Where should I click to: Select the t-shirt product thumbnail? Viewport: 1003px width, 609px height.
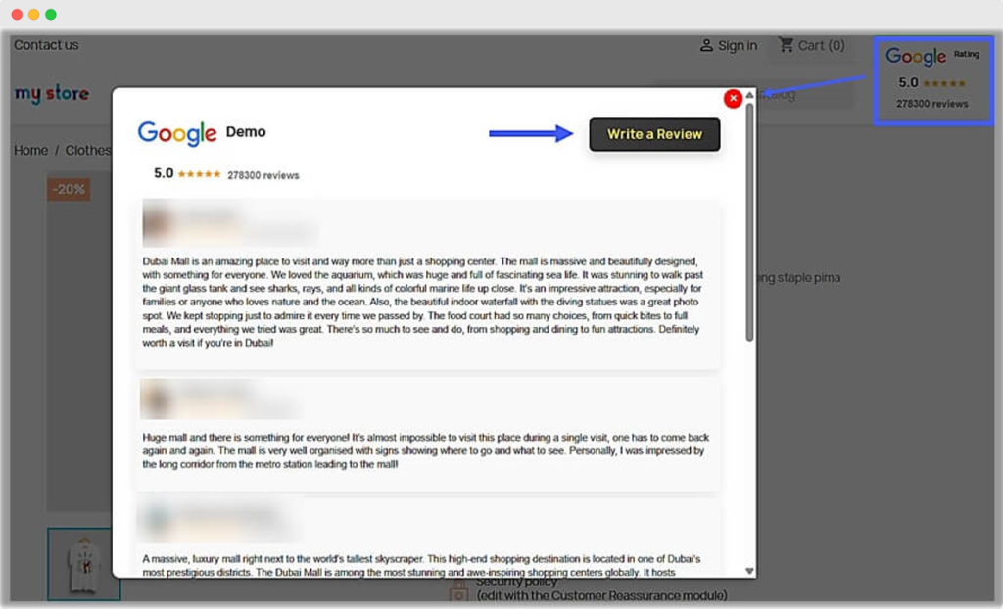(x=84, y=564)
